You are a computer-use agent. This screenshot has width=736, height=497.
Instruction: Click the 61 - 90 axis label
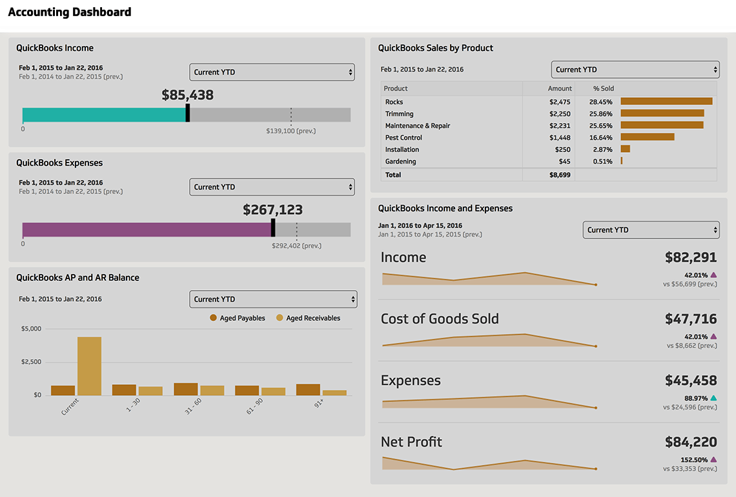pyautogui.click(x=255, y=407)
